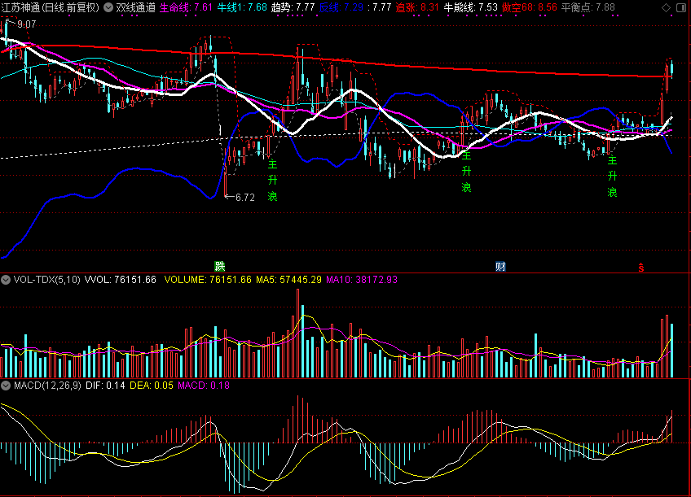691x497 pixels.
Task: Select the 双线通道 indicator name
Action: click(135, 7)
